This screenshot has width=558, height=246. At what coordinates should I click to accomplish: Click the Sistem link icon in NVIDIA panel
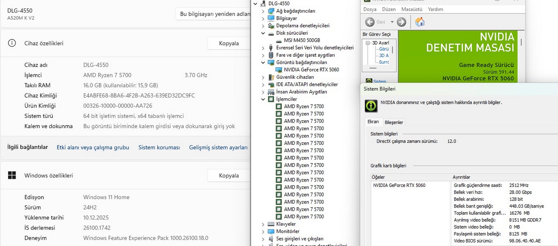369,81
